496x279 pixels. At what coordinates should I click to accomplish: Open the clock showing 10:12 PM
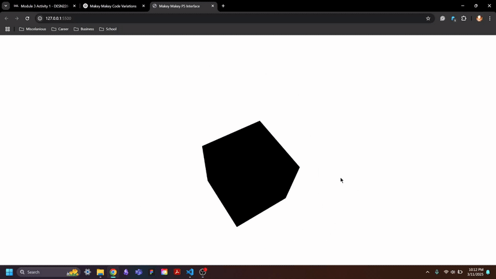(476, 272)
